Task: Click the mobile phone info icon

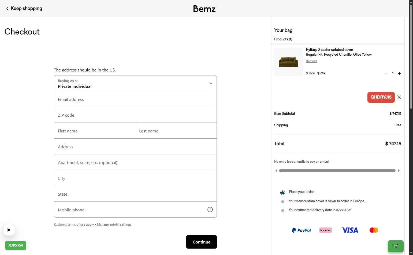Action: coord(210,210)
